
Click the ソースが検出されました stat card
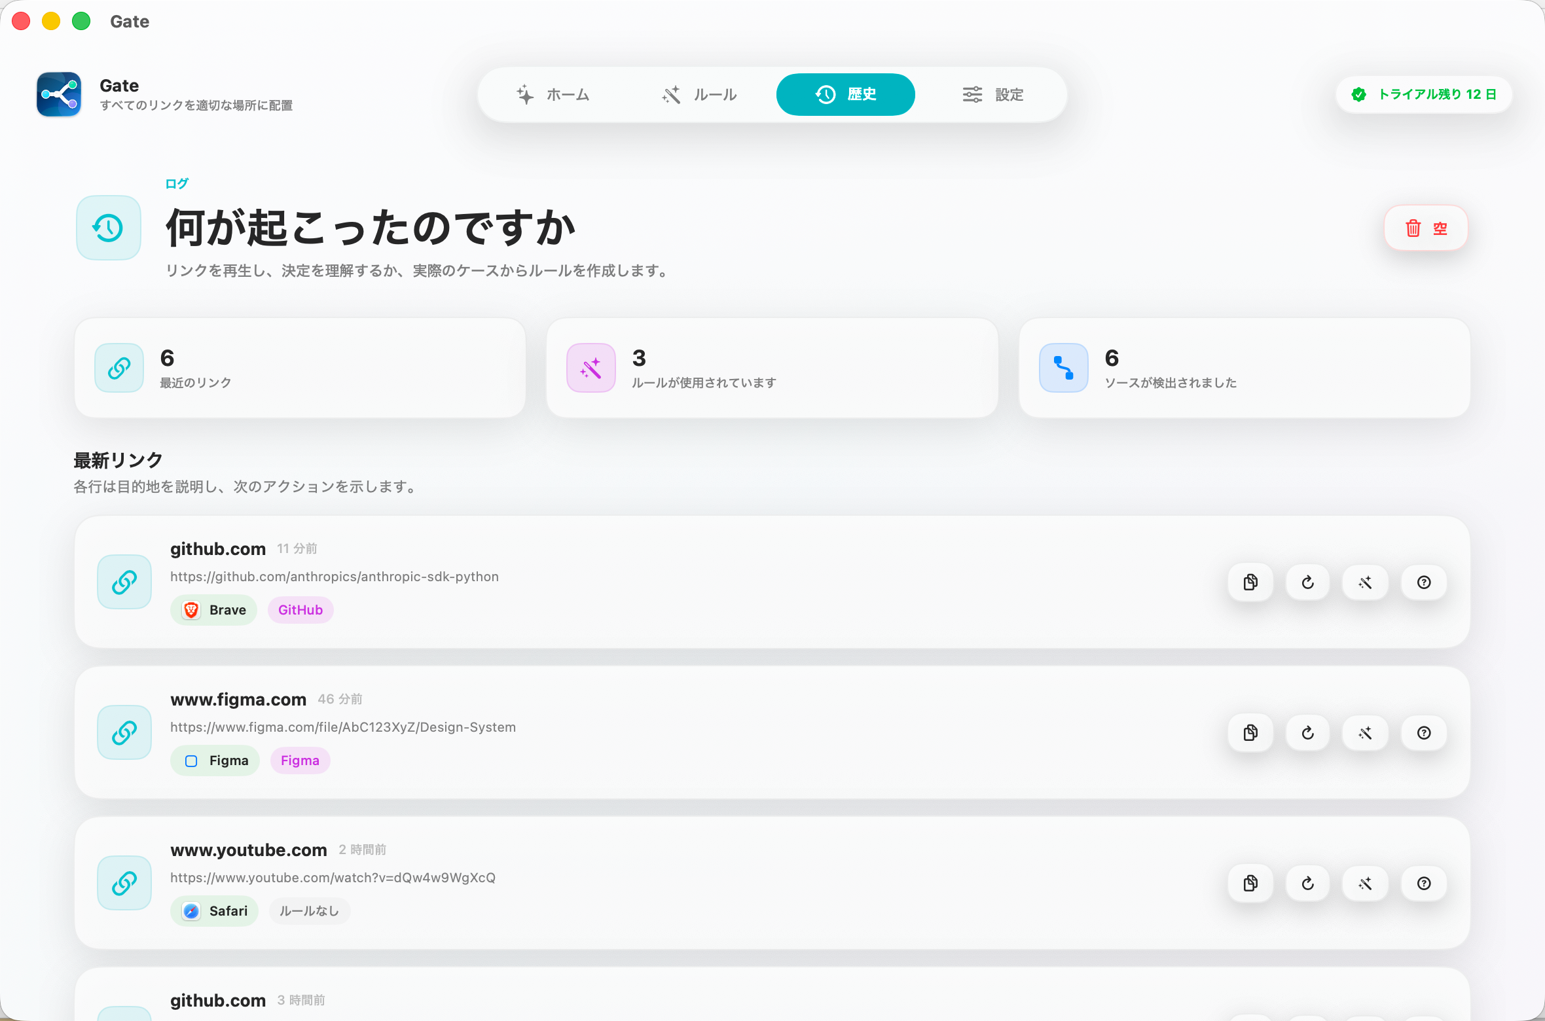[x=1245, y=368]
